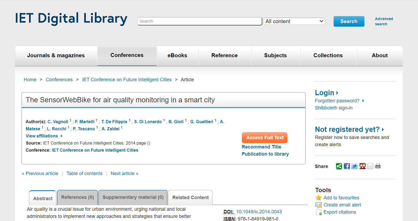The height and width of the screenshot is (221, 418).
Task: Go to Next article
Action: tap(124, 174)
